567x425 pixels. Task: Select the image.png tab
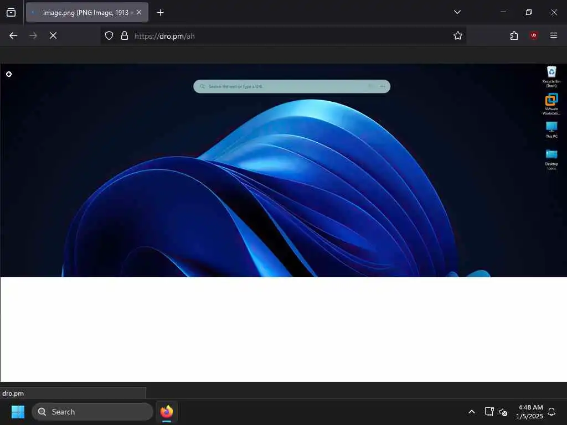pyautogui.click(x=87, y=13)
